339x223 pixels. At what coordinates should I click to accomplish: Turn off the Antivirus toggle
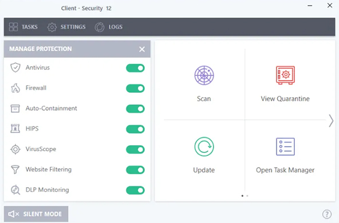point(135,68)
